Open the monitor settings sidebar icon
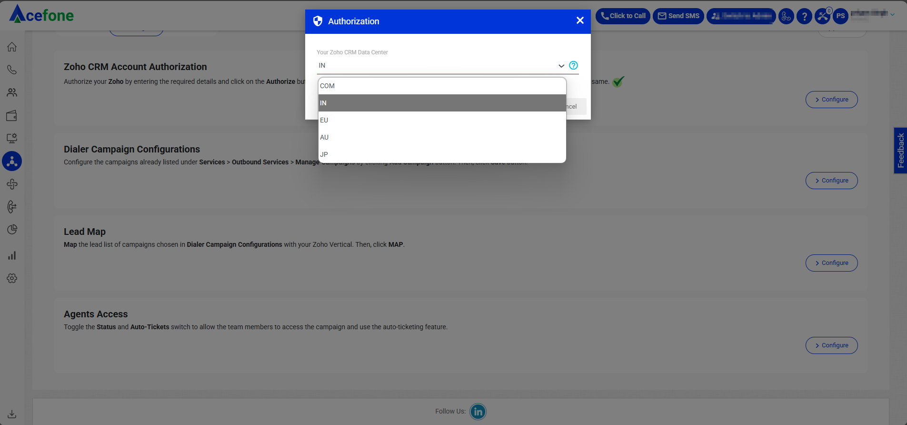Screen dimensions: 907x425 pos(12,138)
